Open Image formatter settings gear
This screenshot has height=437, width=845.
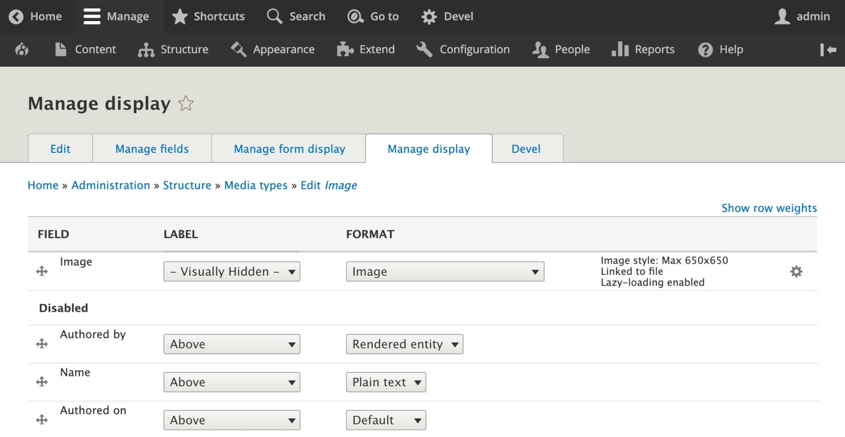click(x=796, y=271)
